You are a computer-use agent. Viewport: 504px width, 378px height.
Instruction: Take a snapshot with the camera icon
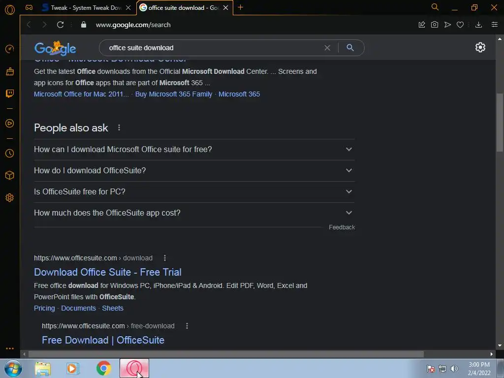click(x=434, y=25)
